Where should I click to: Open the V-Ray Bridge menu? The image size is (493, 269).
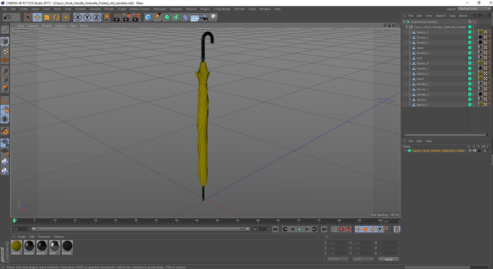[x=222, y=9]
